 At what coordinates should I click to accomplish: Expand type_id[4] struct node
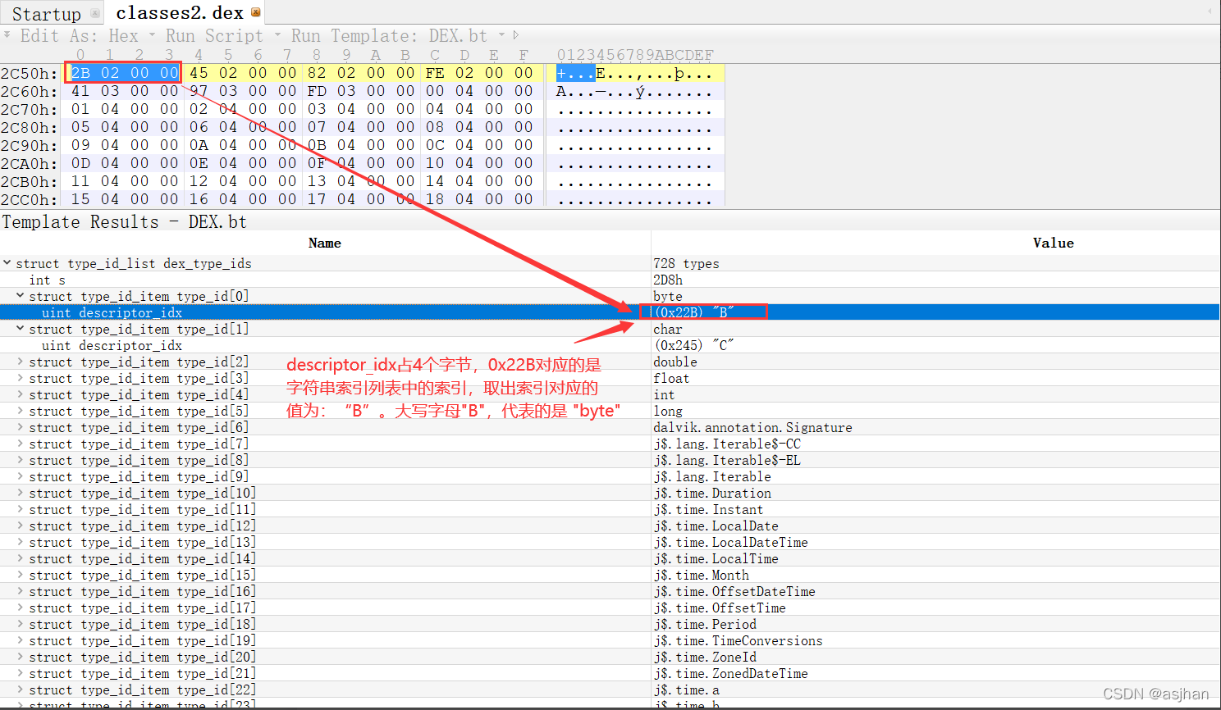click(x=21, y=394)
